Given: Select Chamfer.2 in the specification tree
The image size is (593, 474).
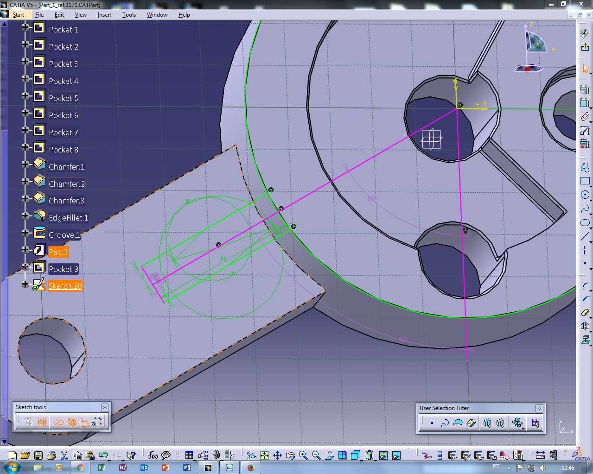Looking at the screenshot, I should coord(67,184).
